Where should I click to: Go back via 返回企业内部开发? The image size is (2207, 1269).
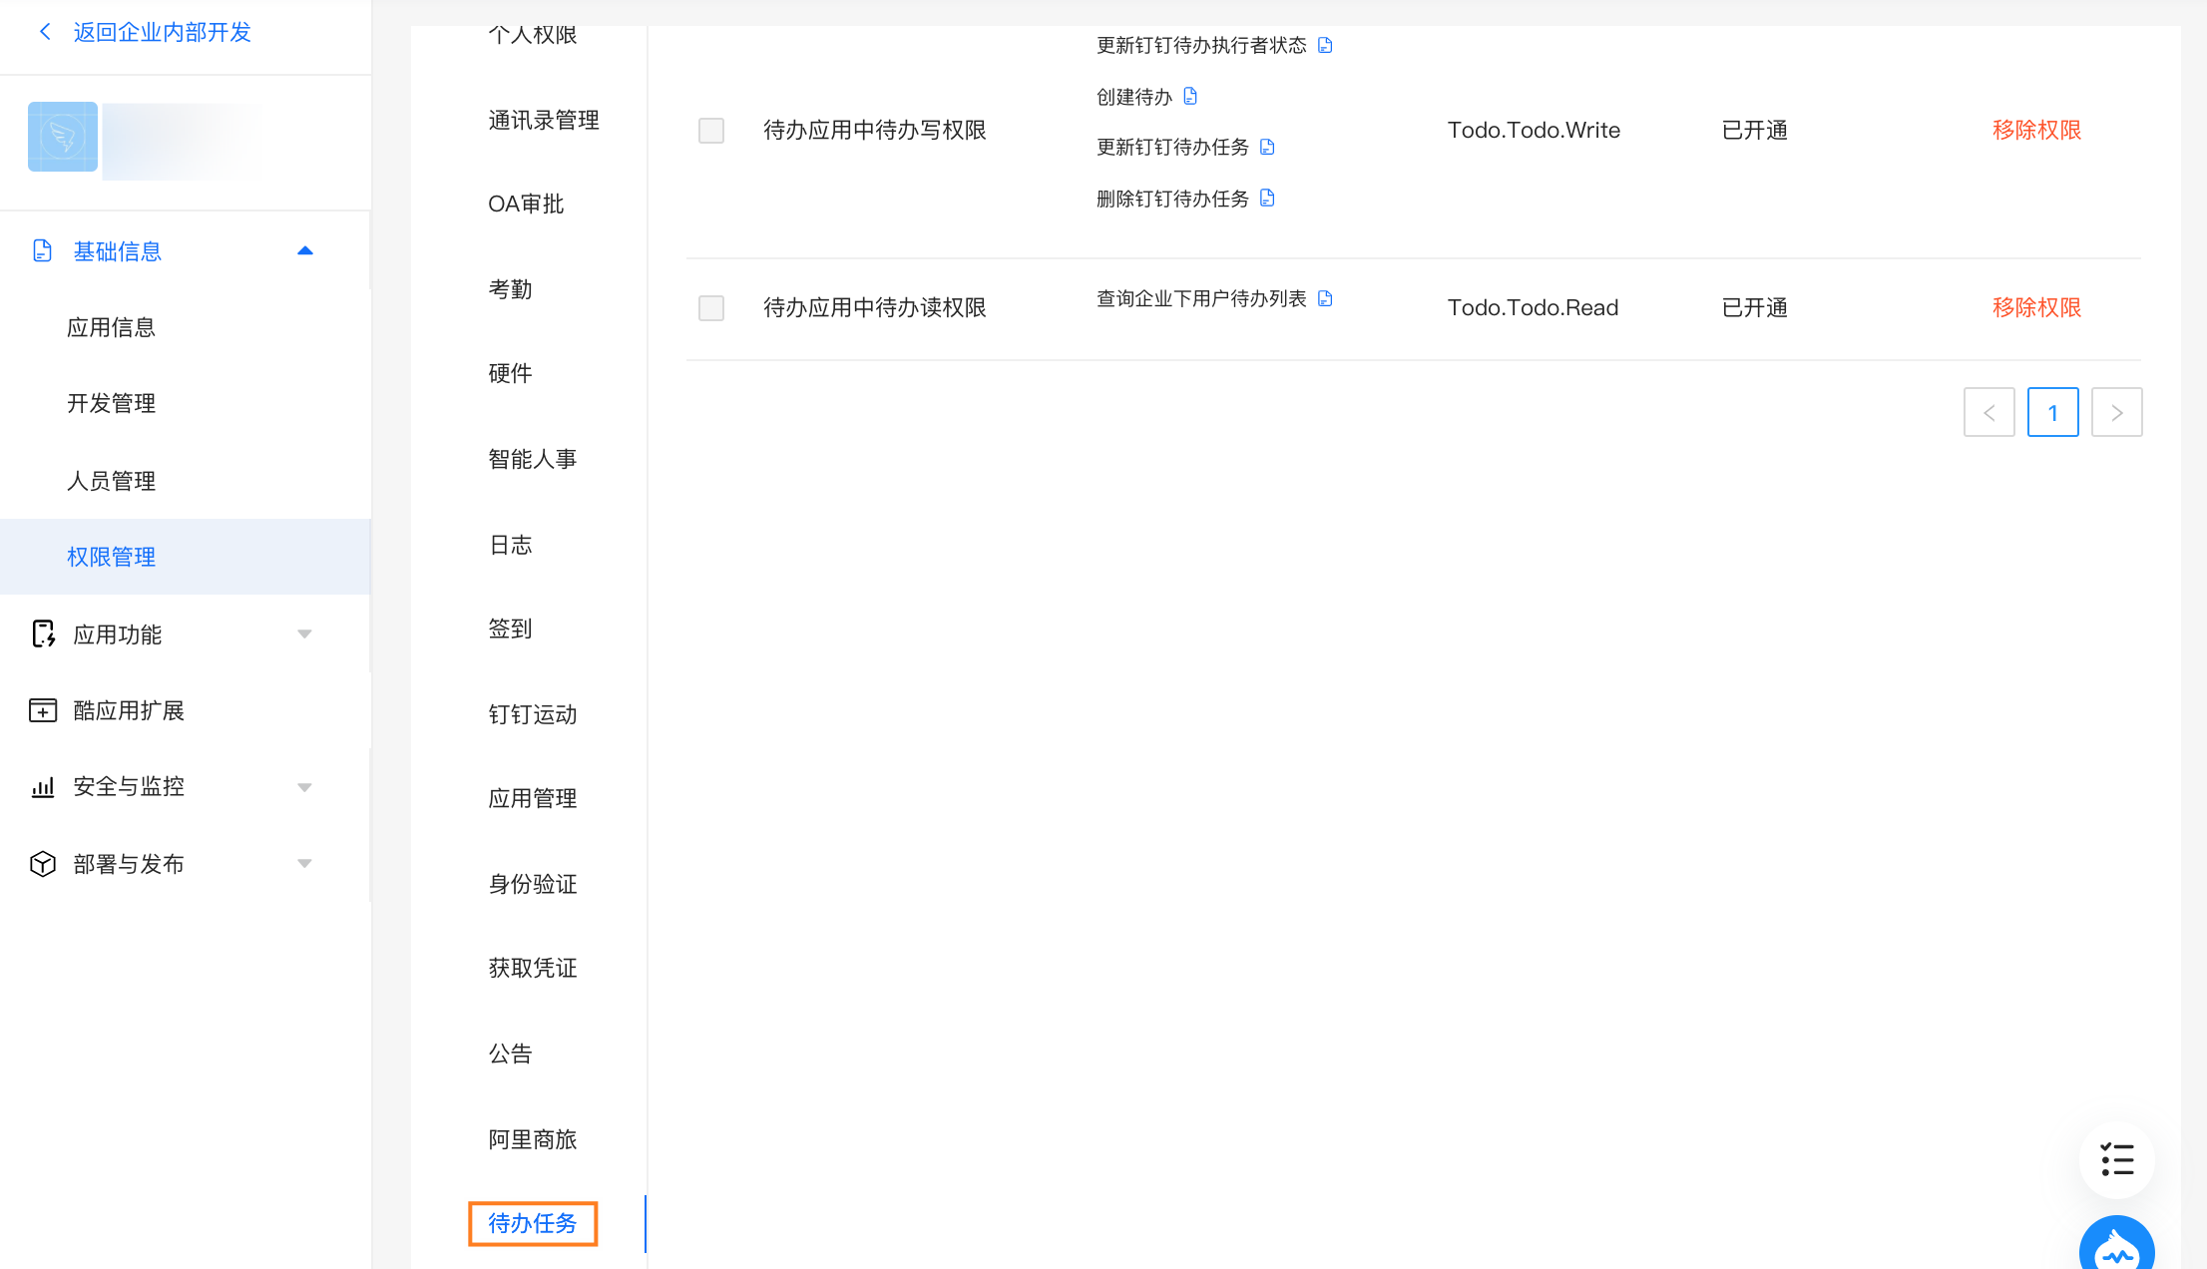pyautogui.click(x=162, y=32)
